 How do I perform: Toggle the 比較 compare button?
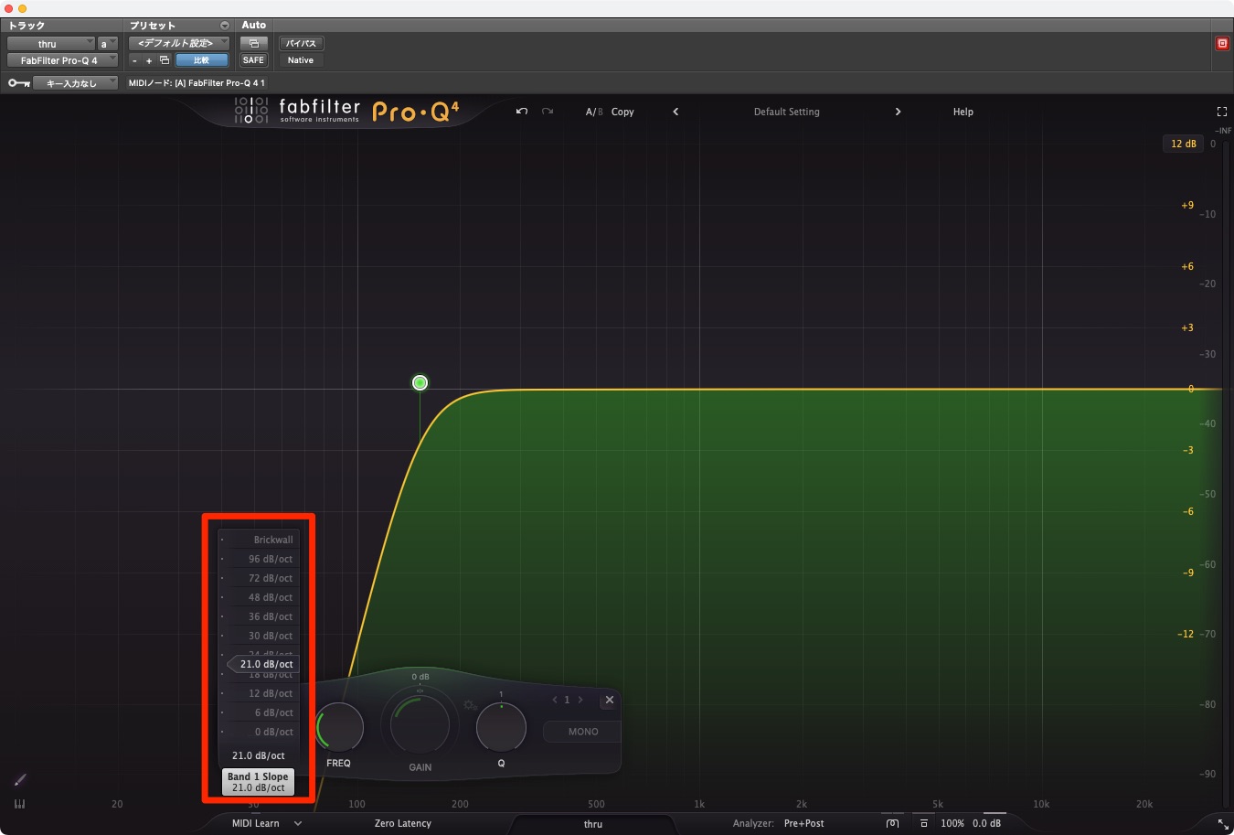pyautogui.click(x=201, y=60)
